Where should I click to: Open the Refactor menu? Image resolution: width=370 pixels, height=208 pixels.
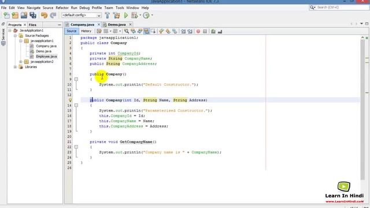click(62, 8)
